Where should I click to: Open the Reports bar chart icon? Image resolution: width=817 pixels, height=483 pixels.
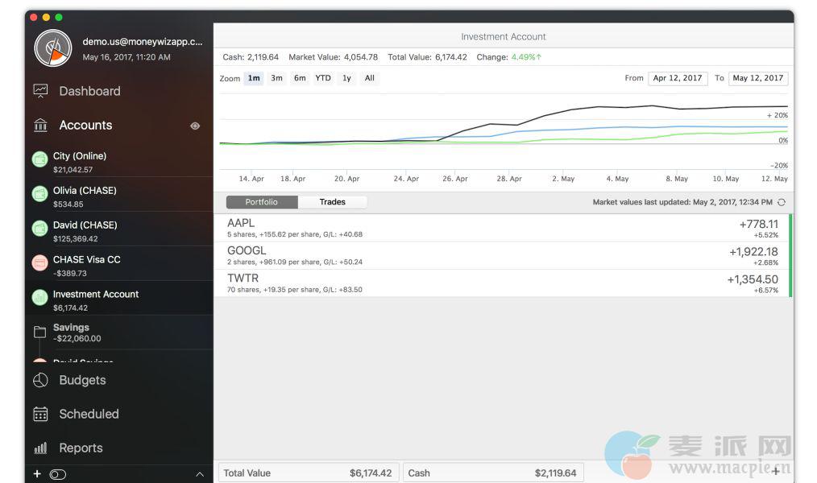[x=40, y=448]
